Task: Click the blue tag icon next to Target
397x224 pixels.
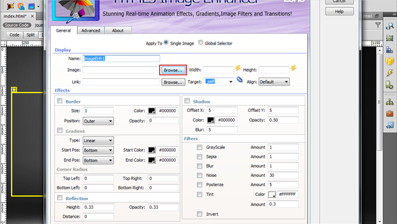Action: 239,80
